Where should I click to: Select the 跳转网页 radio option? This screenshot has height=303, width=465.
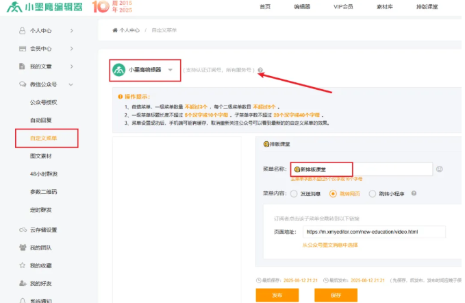point(333,194)
